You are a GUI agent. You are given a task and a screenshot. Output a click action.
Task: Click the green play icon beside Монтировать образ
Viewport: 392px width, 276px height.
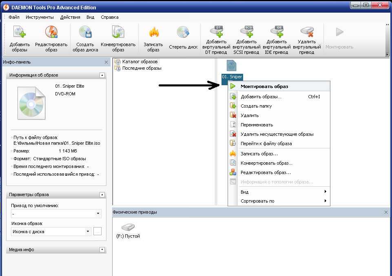pyautogui.click(x=233, y=86)
